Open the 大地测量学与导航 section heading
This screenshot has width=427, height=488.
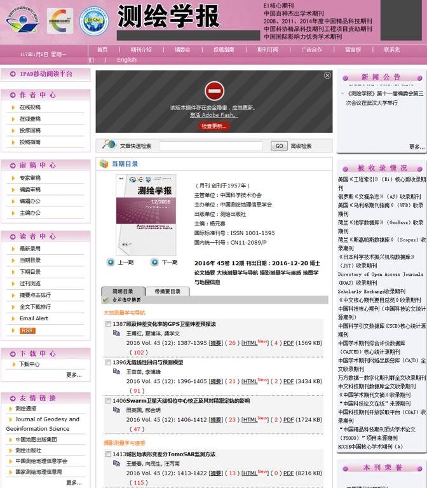coord(125,313)
